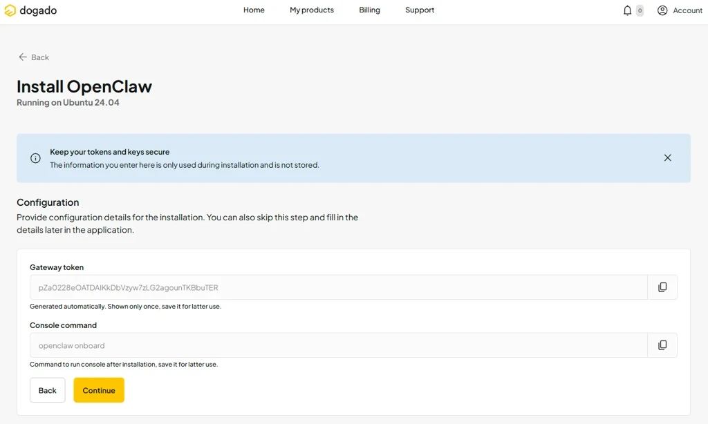
Task: Copy the Gateway token to clipboard
Action: coord(662,287)
